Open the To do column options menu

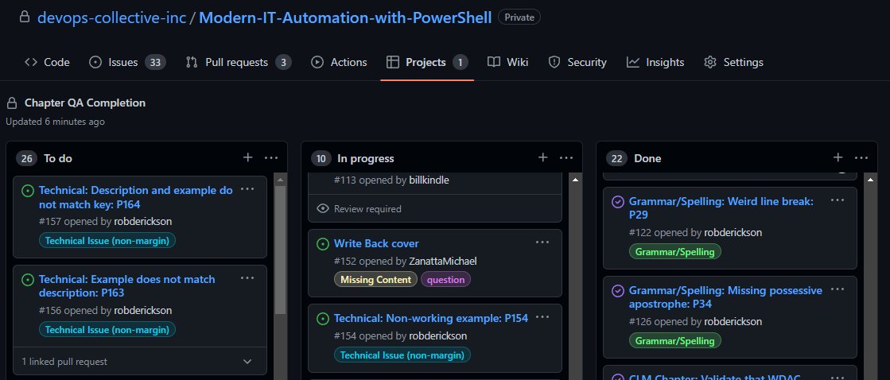(x=270, y=157)
